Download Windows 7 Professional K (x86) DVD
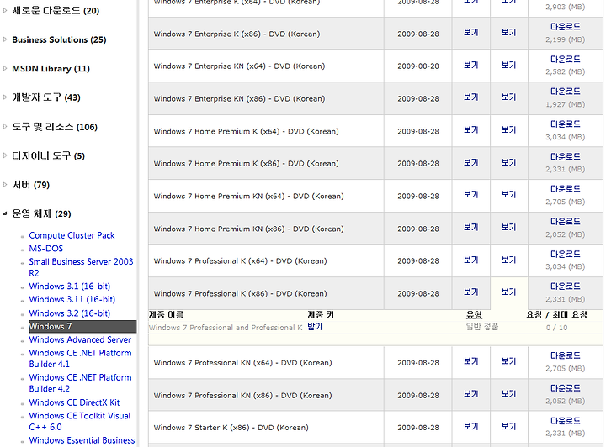The height and width of the screenshot is (447, 606). click(x=565, y=287)
